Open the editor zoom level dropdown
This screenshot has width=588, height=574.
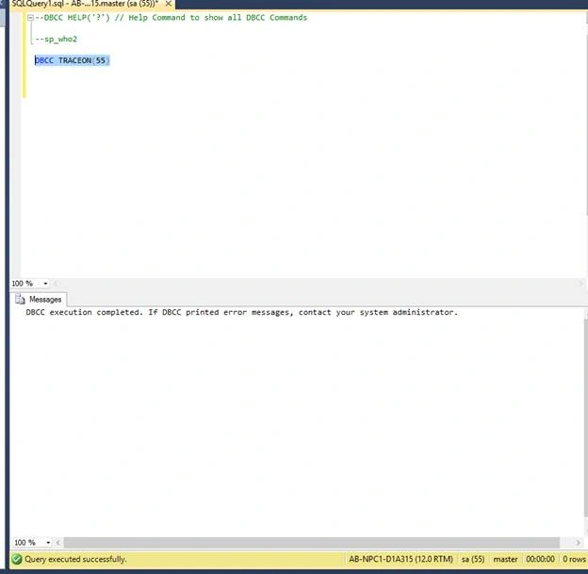point(45,284)
